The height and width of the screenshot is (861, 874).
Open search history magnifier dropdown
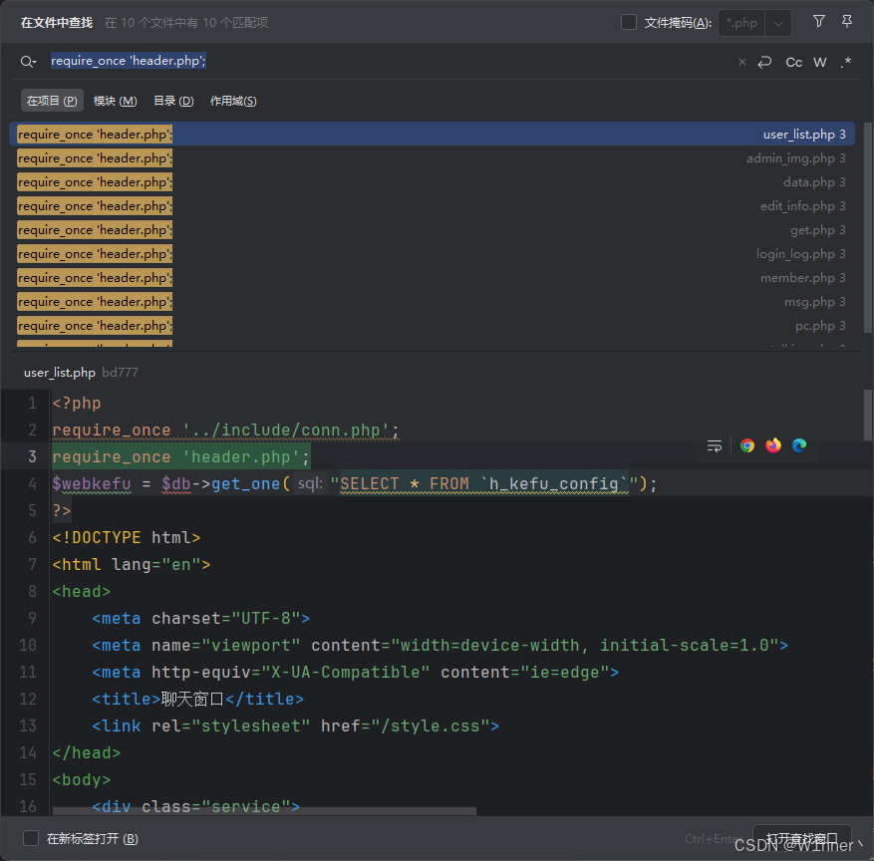pyautogui.click(x=28, y=62)
